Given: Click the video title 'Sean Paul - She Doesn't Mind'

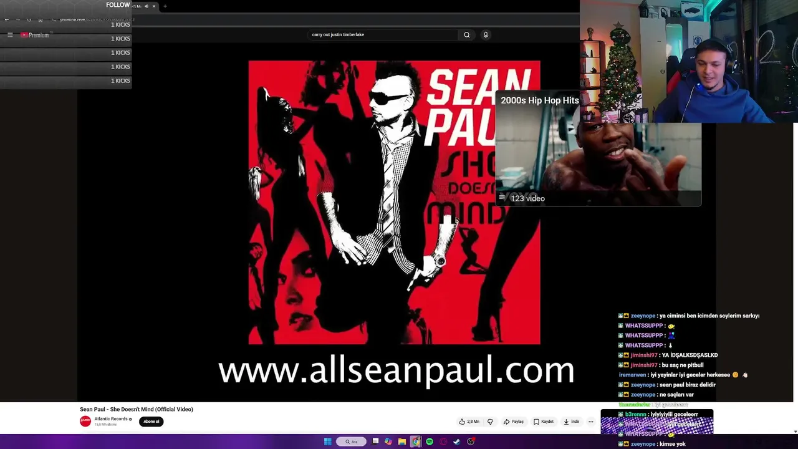Looking at the screenshot, I should pos(137,409).
